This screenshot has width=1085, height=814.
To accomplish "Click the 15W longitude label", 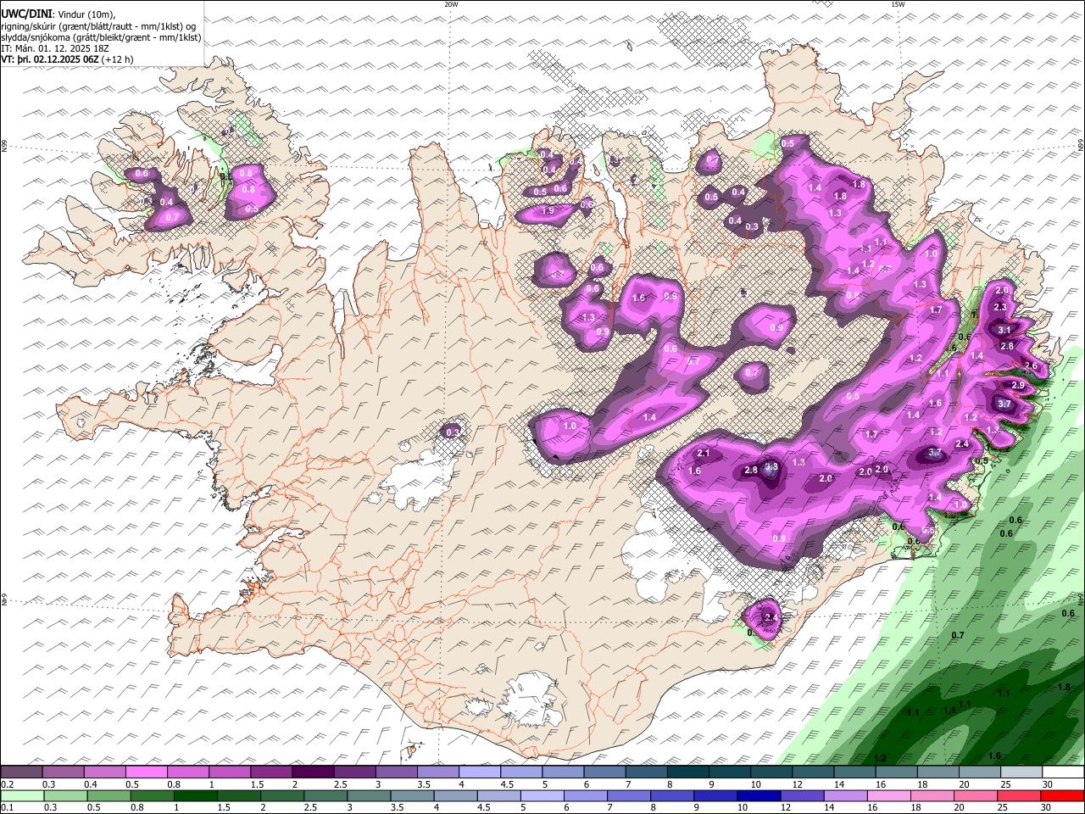I will 898,3.
